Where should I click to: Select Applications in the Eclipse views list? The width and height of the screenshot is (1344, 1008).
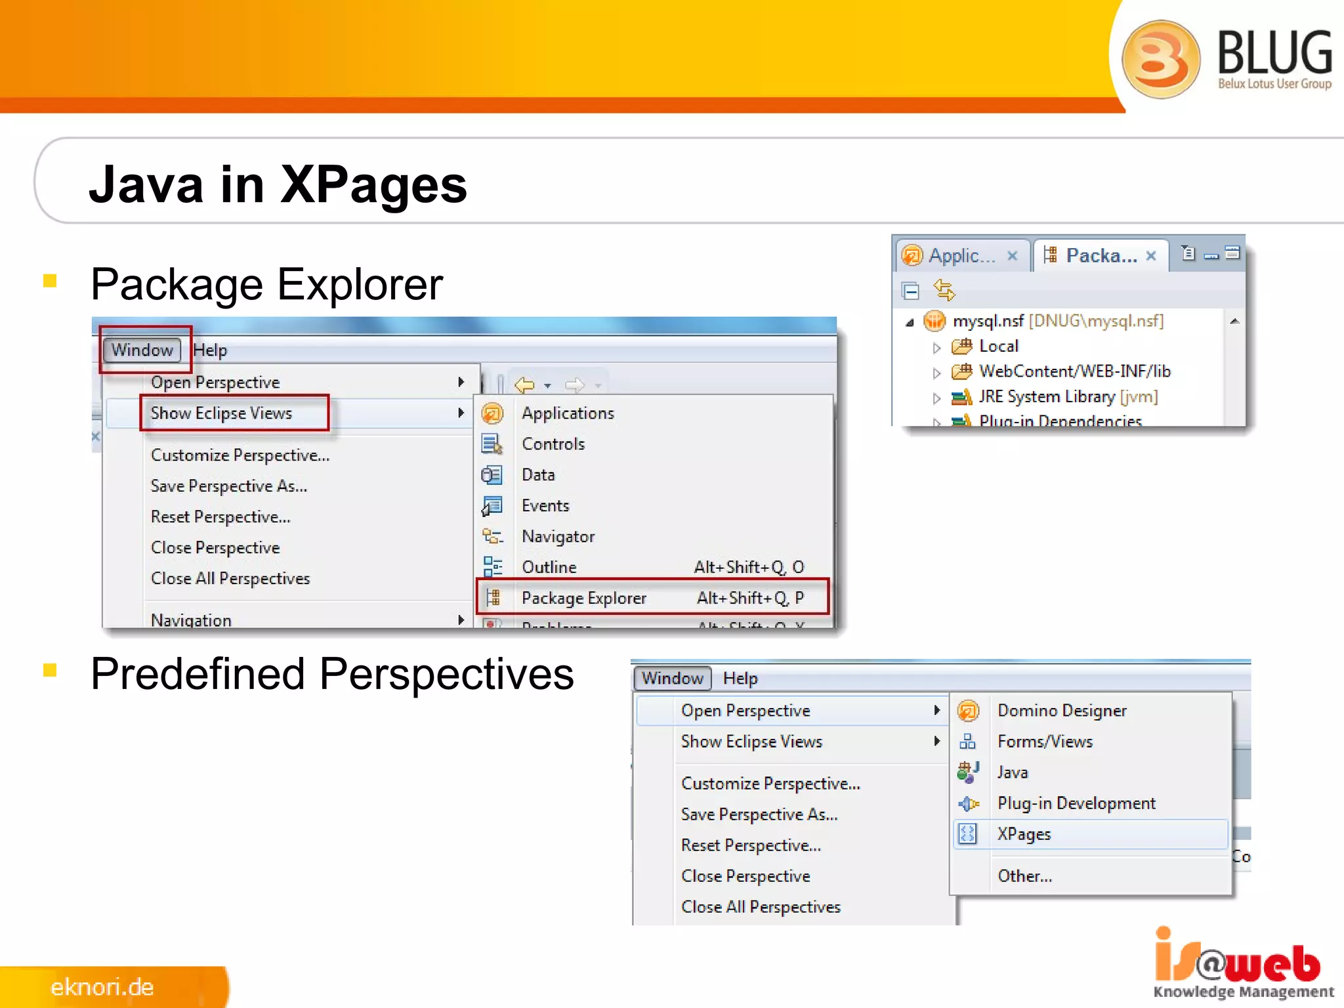(x=568, y=413)
